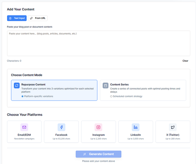Click the Email/EDM envelope icon
The image size is (196, 164).
click(x=24, y=127)
